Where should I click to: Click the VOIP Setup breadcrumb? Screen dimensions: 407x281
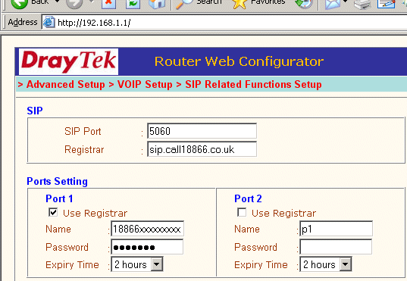[145, 84]
